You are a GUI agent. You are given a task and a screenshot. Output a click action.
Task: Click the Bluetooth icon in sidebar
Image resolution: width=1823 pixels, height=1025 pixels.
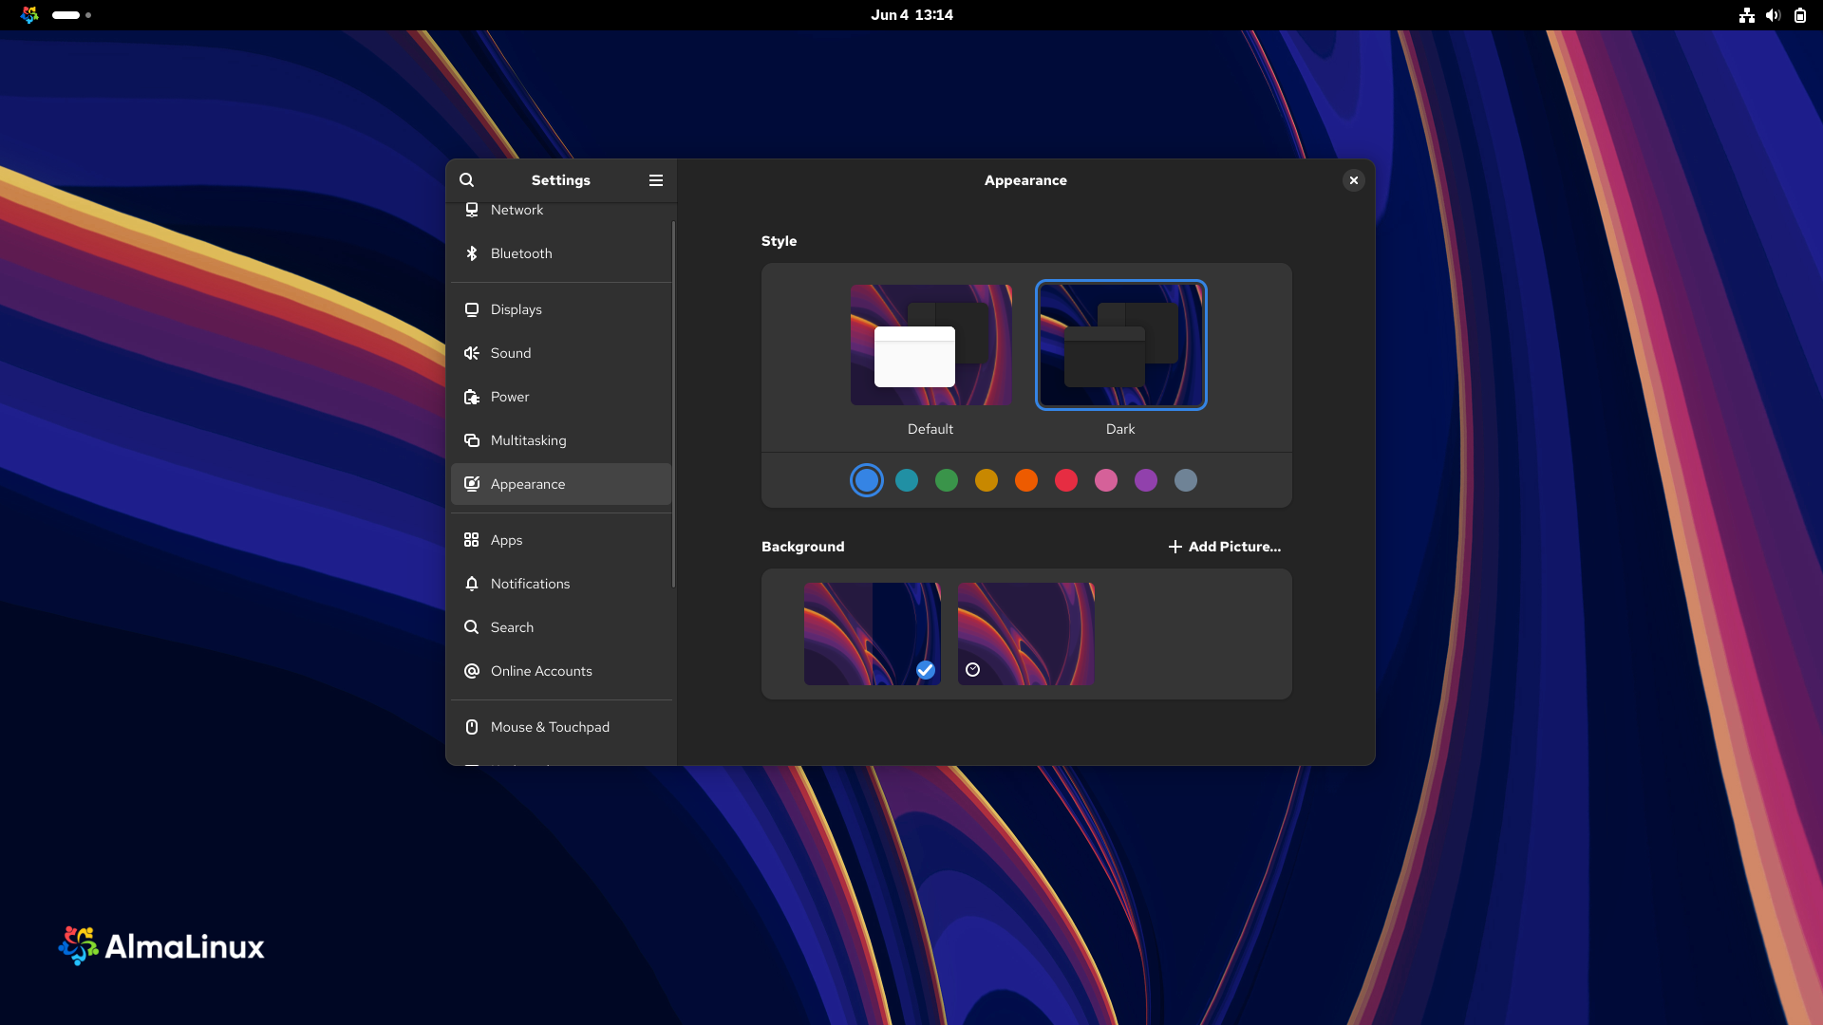coord(472,253)
